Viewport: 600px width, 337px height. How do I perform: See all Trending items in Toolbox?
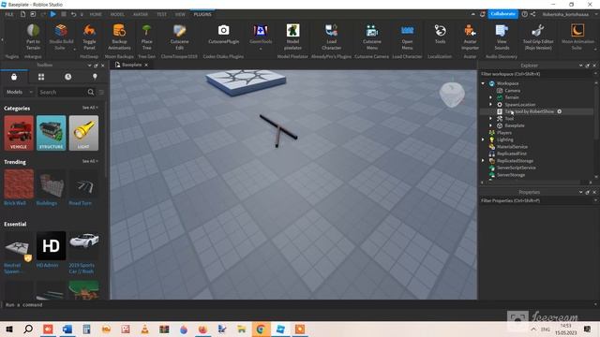point(90,161)
